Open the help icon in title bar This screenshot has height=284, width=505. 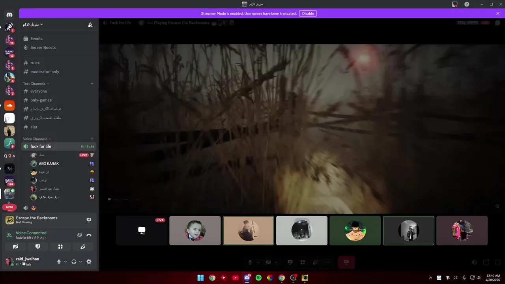click(x=467, y=4)
